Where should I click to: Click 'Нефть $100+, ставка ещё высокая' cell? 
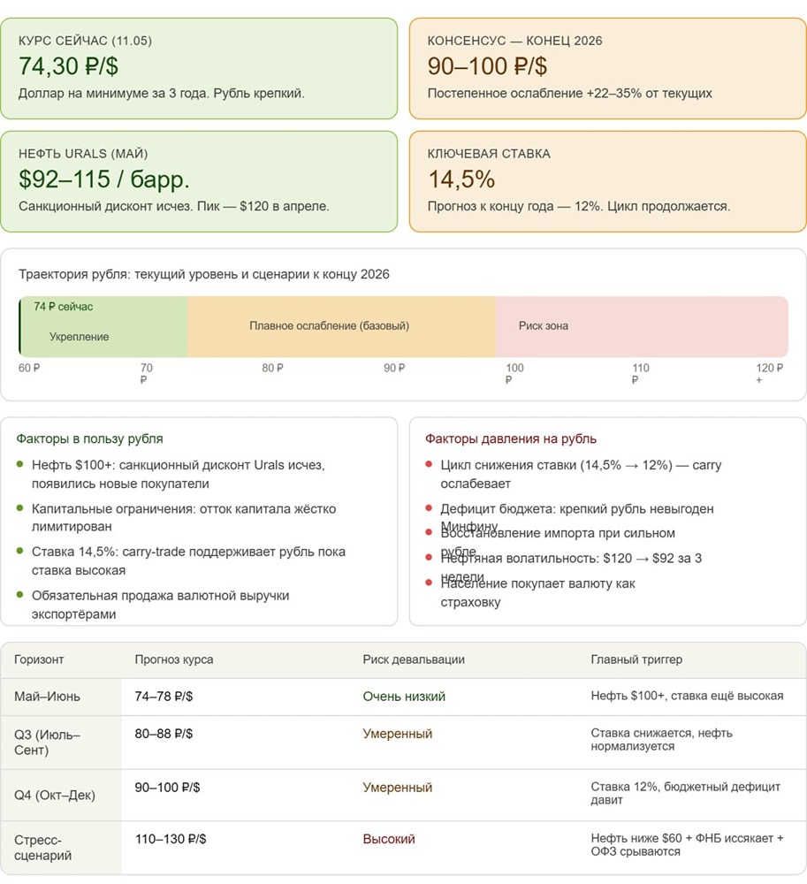(x=687, y=696)
